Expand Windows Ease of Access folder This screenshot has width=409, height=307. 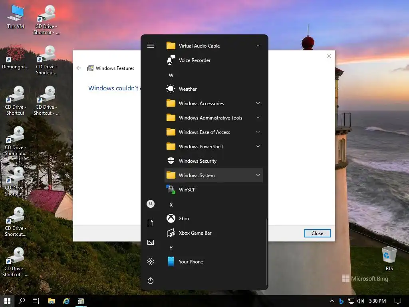click(214, 132)
